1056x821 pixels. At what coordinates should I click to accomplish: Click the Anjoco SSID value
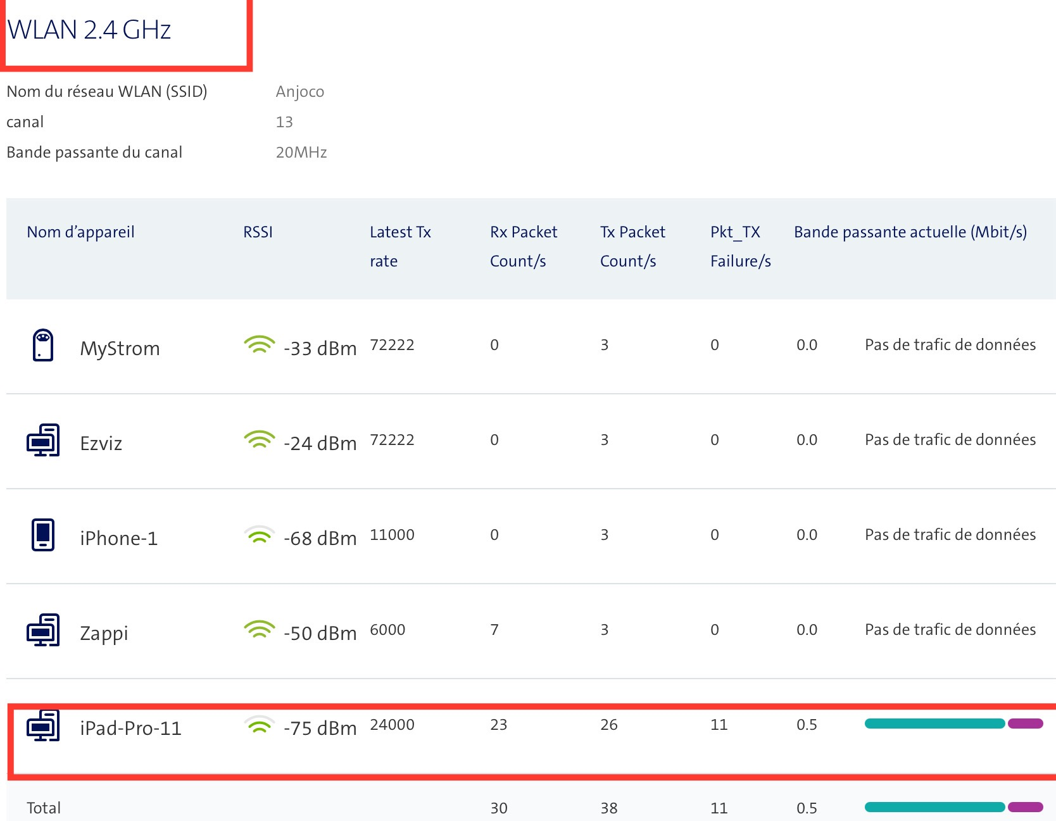click(299, 92)
